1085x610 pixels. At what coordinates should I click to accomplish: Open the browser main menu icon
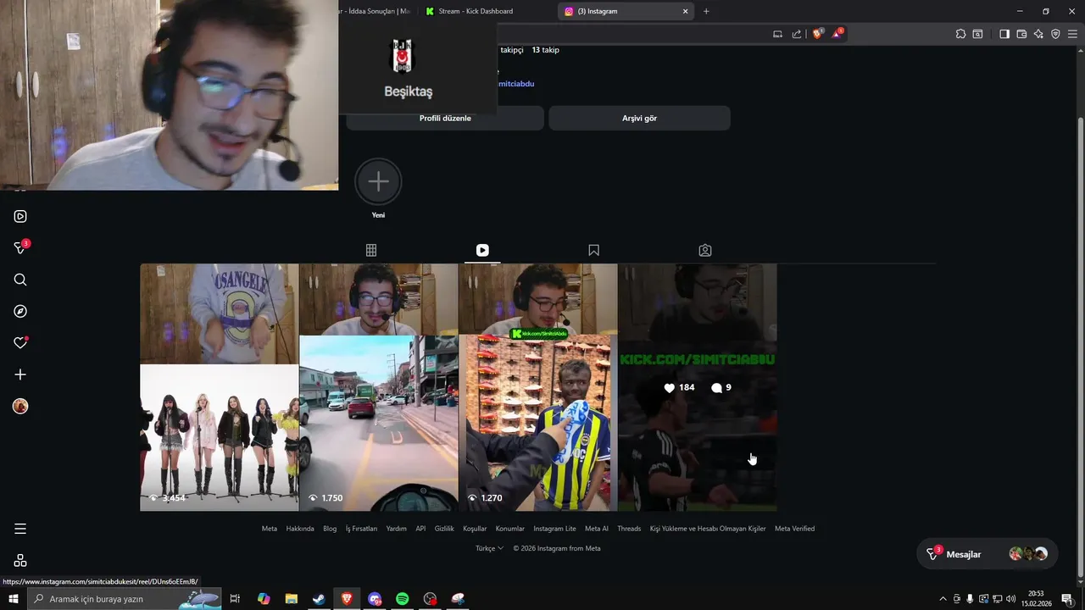click(1072, 34)
